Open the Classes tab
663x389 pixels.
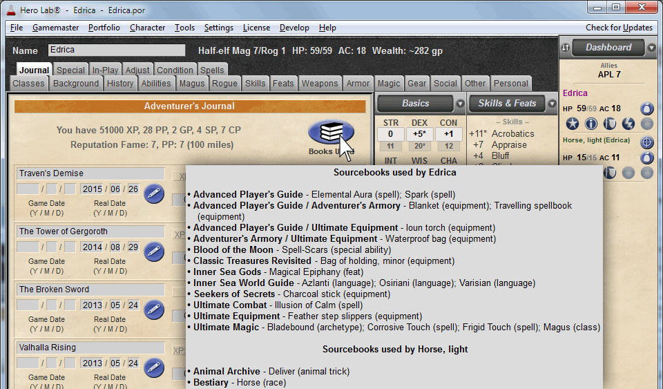tap(28, 84)
